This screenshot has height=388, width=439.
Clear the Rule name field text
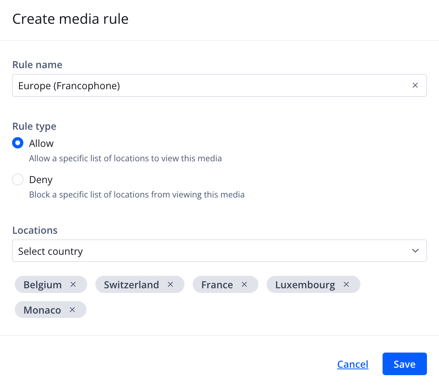(415, 85)
